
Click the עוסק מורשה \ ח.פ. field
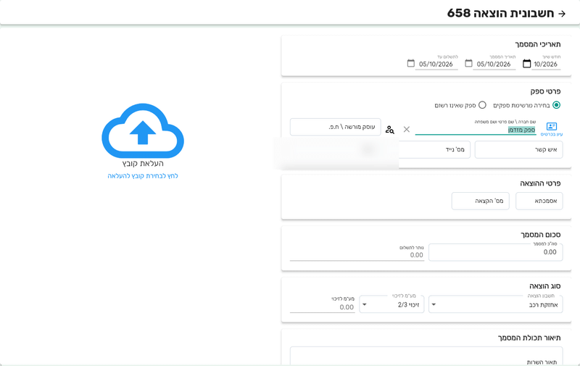[x=336, y=127]
